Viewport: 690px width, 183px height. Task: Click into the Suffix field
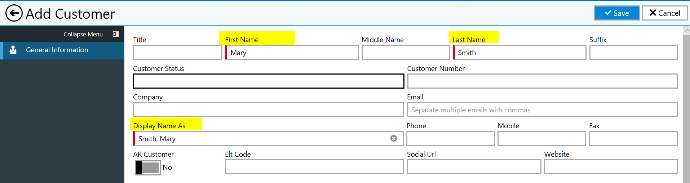pyautogui.click(x=633, y=52)
